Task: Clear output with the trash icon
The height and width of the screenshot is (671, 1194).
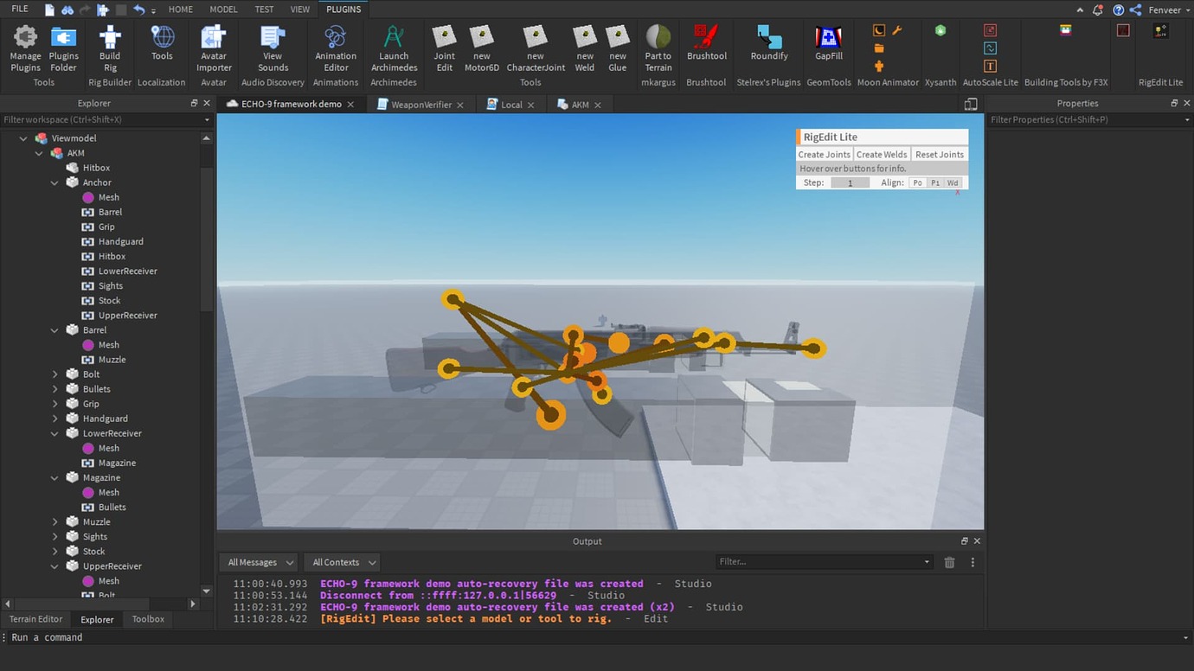Action: point(949,562)
